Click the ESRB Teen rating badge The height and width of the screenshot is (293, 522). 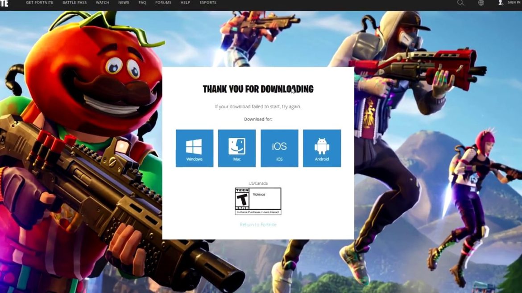click(258, 201)
